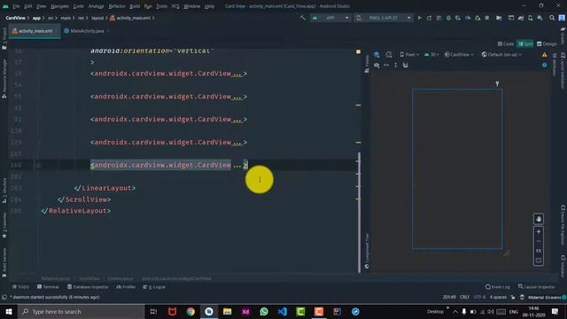Click the layout folder breadcrumb
Screen dimensions: 567x319
pos(97,18)
